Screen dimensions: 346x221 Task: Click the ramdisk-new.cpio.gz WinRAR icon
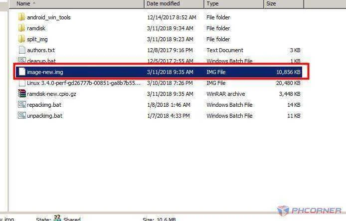click(21, 94)
